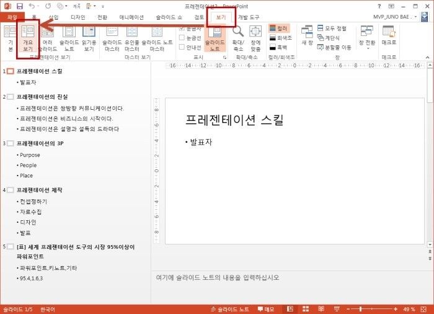
Task: Click the Redo icon in title bar
Action: [48, 6]
